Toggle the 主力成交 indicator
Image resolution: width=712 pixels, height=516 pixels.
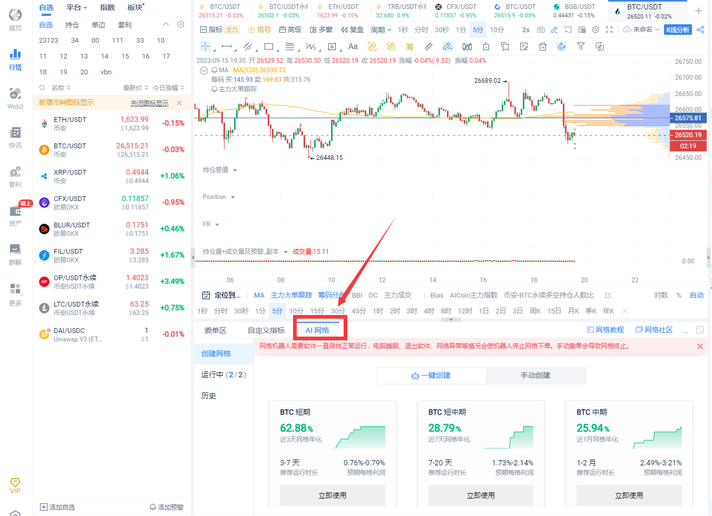click(398, 295)
